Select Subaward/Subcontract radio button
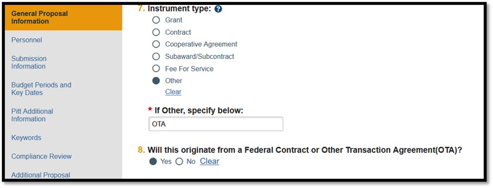Viewport: 493px width, 188px height. pyautogui.click(x=156, y=56)
